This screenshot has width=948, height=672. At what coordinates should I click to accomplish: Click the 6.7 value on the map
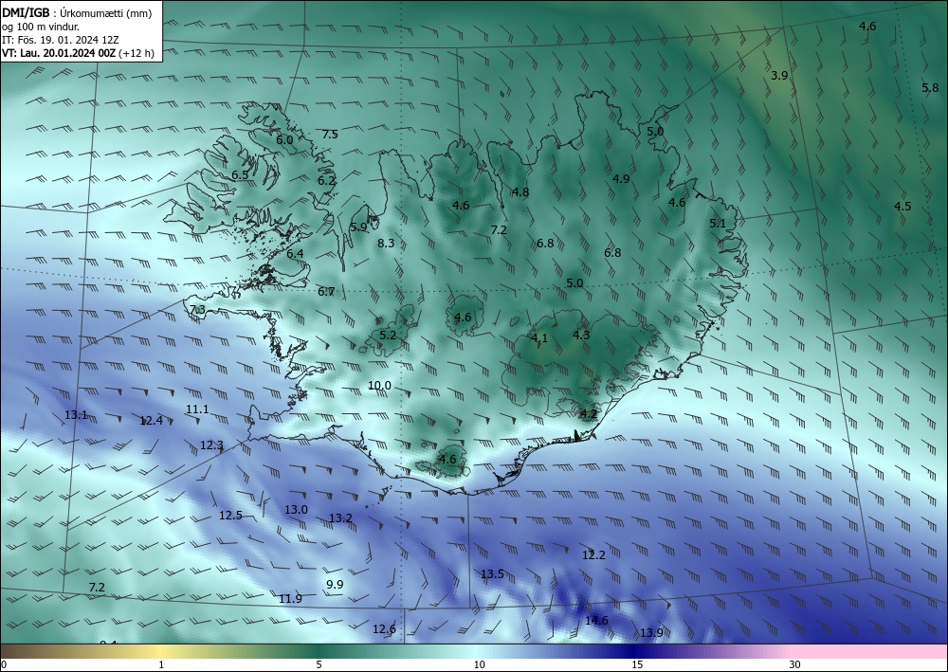[x=326, y=292]
